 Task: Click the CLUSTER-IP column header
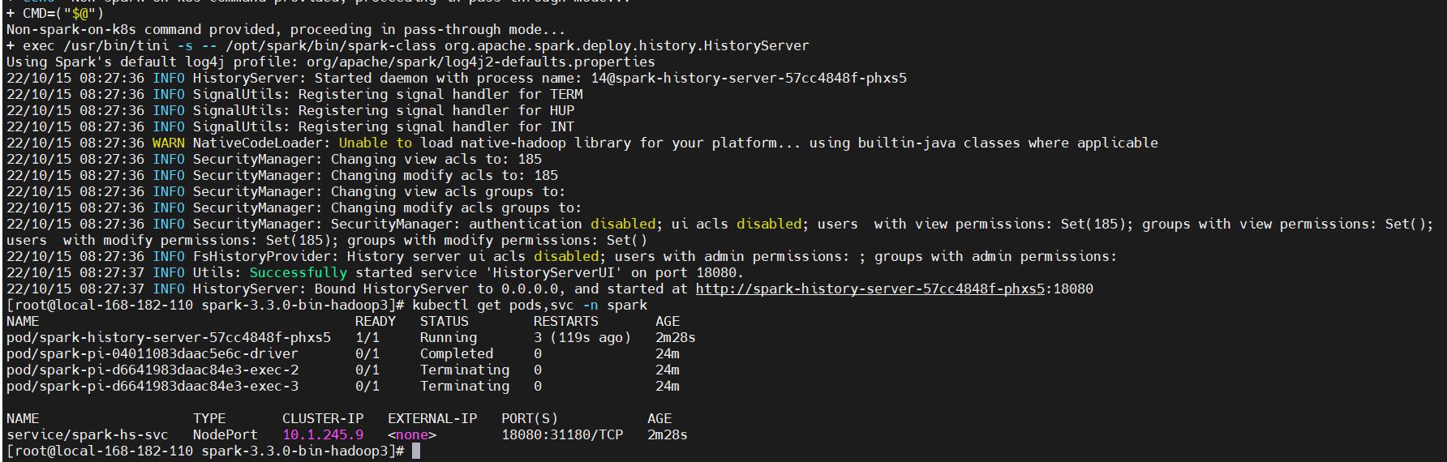(323, 418)
